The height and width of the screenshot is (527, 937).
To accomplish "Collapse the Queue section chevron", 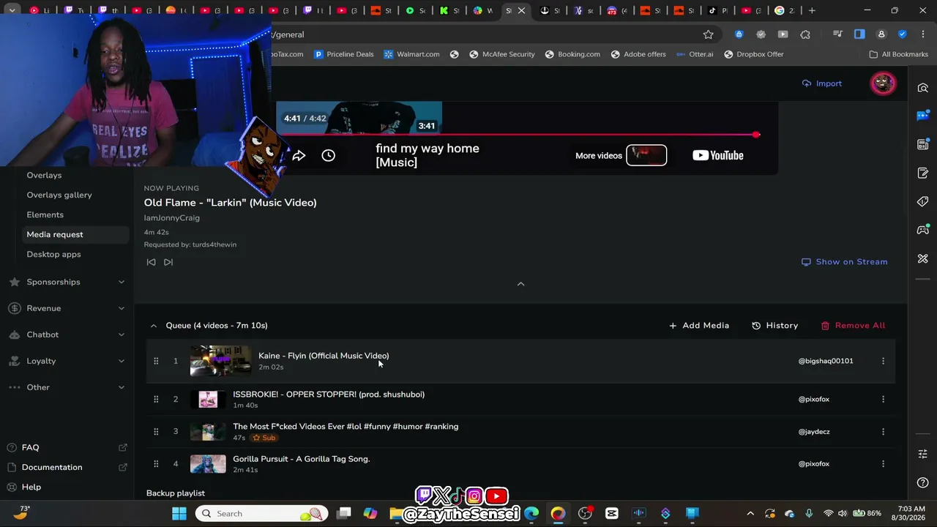I will [153, 326].
